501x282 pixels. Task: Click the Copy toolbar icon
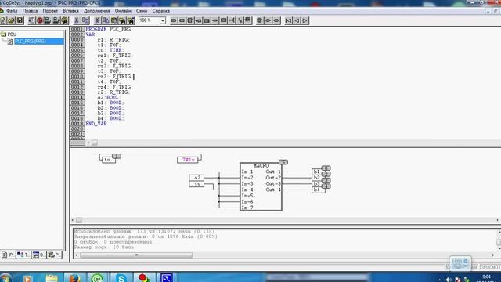pos(106,20)
